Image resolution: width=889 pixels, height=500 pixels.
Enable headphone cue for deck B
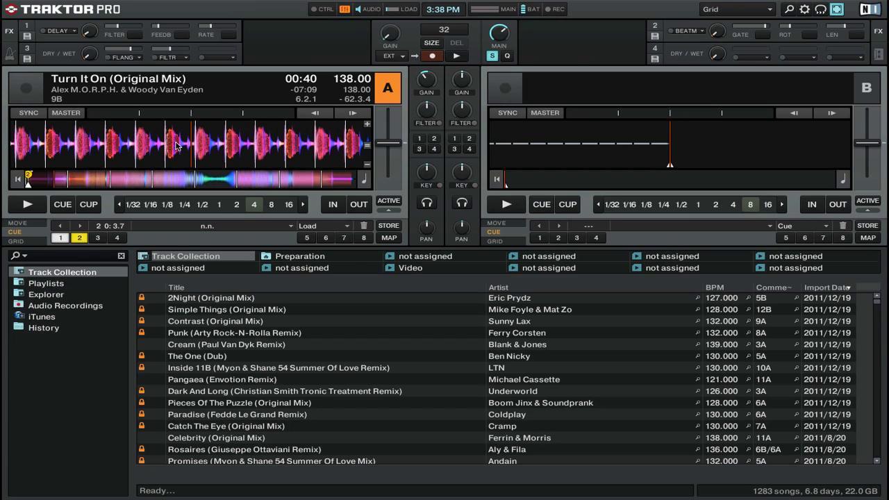tap(462, 203)
